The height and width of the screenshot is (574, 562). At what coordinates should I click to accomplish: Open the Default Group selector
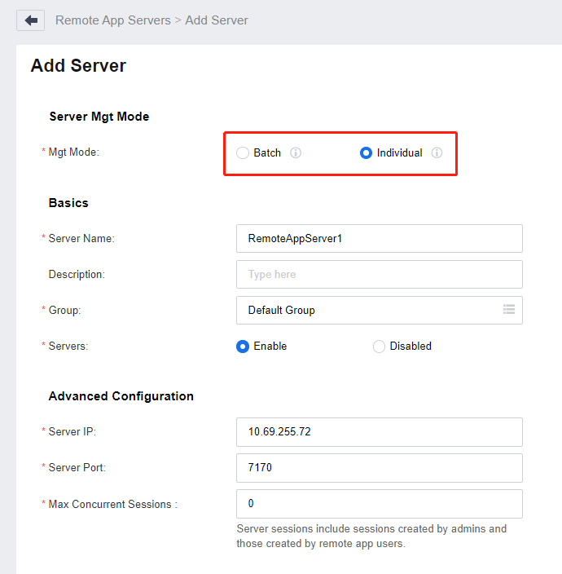point(380,310)
